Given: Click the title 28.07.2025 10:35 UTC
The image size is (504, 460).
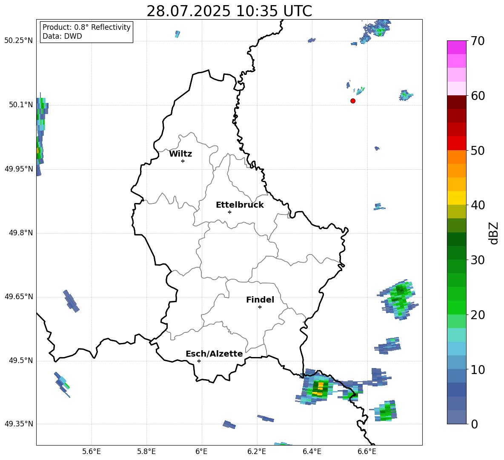Looking at the screenshot, I should pos(229,11).
